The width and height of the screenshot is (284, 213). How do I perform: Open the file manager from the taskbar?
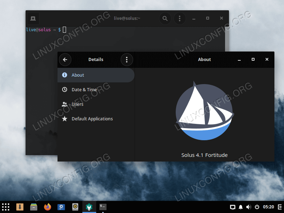pyautogui.click(x=34, y=207)
